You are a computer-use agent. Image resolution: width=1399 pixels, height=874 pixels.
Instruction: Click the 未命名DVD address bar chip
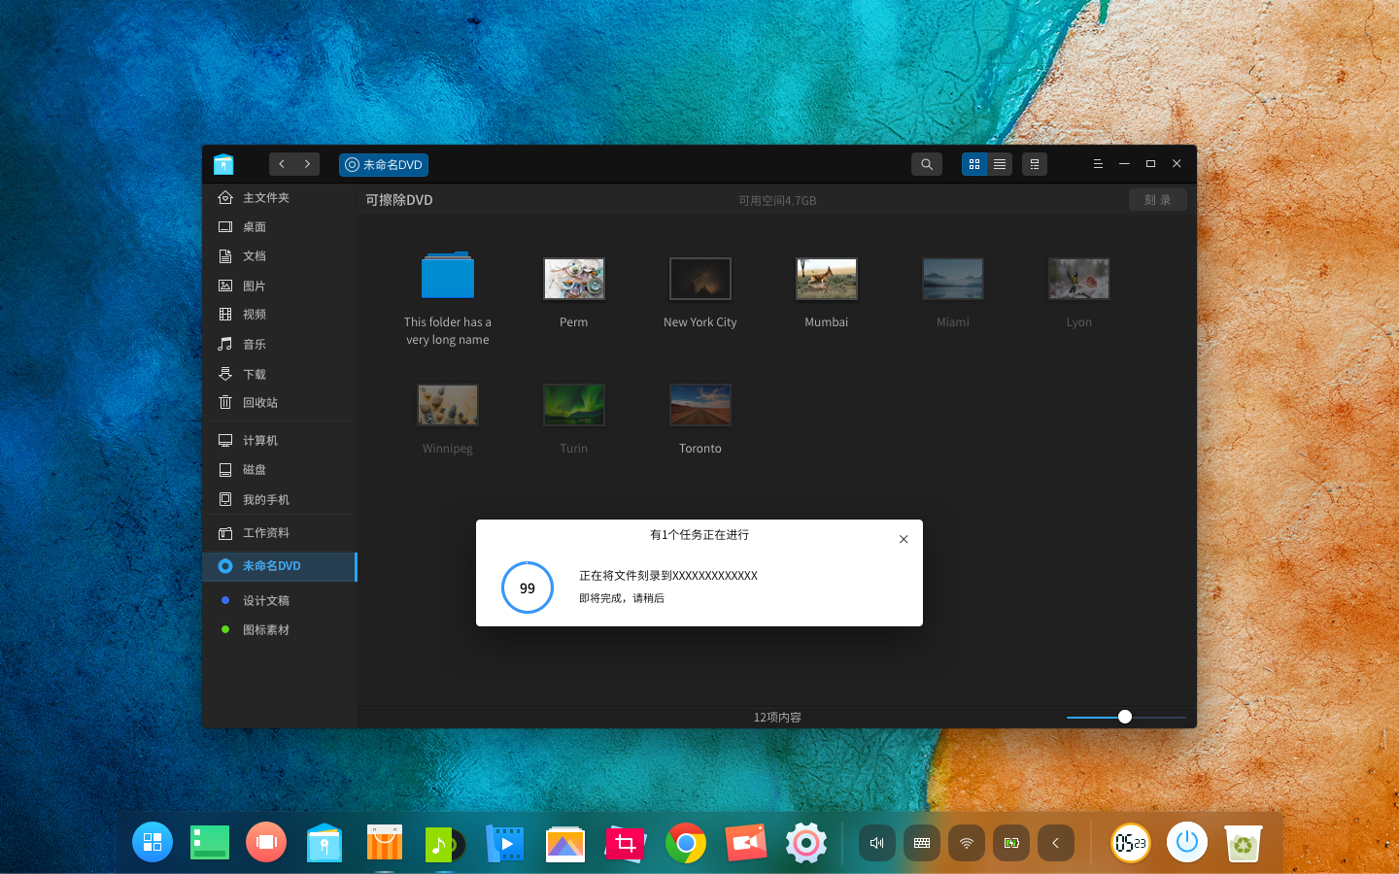click(x=384, y=165)
